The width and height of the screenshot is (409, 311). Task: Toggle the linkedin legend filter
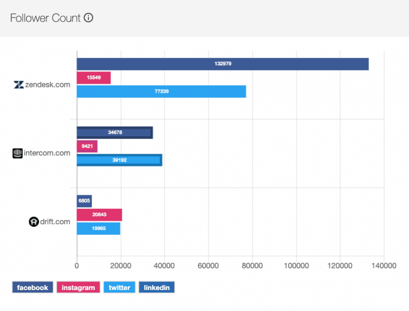pyautogui.click(x=156, y=287)
